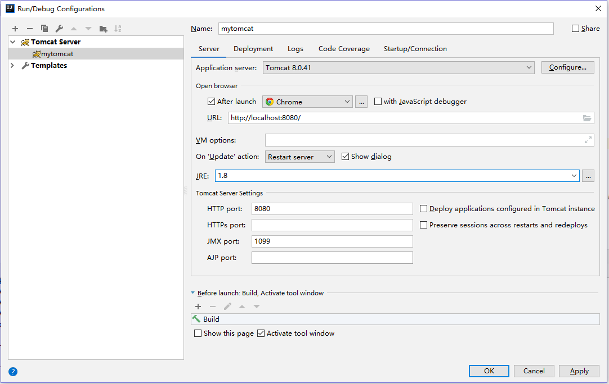
Task: Remove the selected Before launch task
Action: coord(212,307)
